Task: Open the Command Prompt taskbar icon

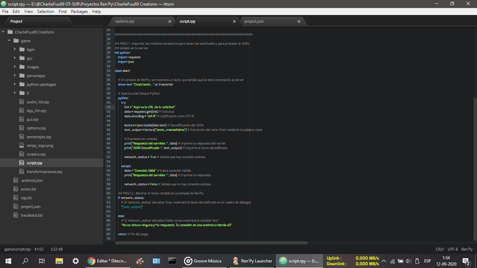Action: click(x=172, y=261)
